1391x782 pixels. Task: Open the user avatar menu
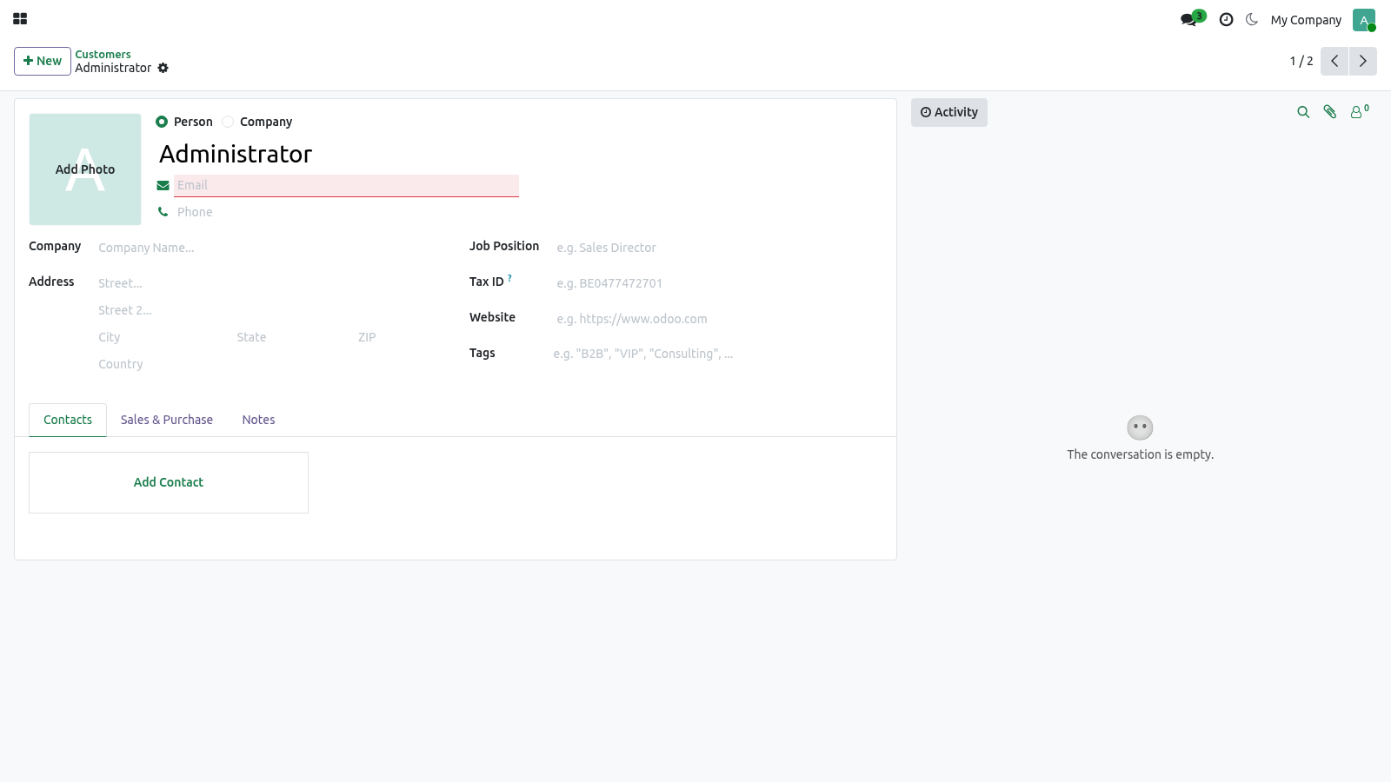1363,20
